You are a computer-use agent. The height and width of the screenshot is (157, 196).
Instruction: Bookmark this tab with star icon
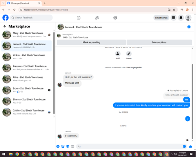[174, 10]
